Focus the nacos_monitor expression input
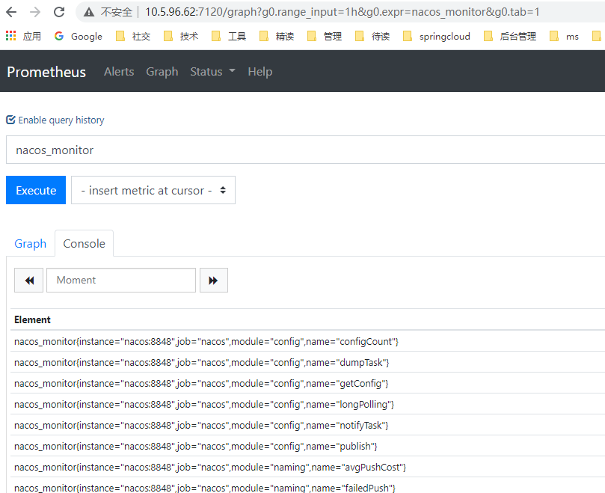 (x=306, y=150)
